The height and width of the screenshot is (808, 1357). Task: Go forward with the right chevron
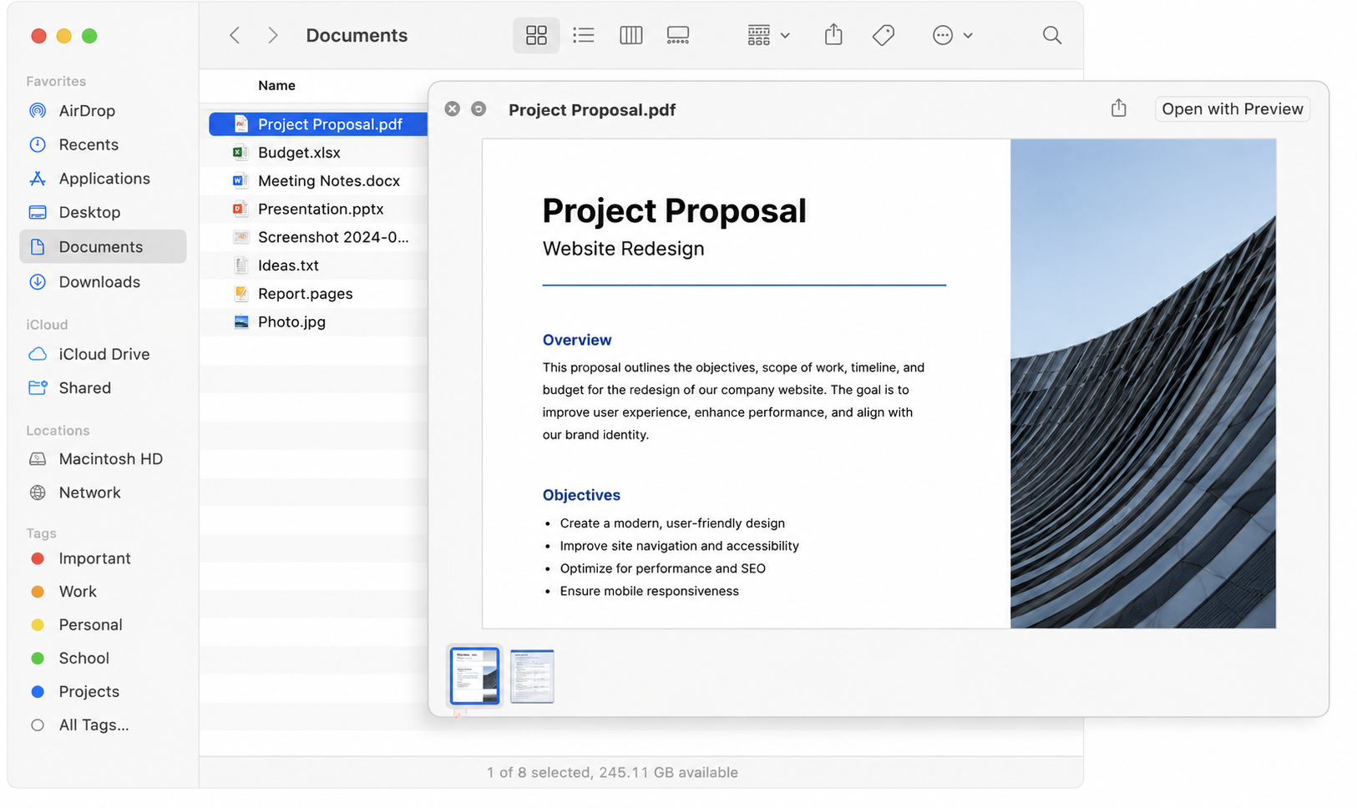(x=272, y=35)
